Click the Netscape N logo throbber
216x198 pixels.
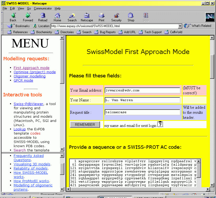pyautogui.click(x=210, y=17)
